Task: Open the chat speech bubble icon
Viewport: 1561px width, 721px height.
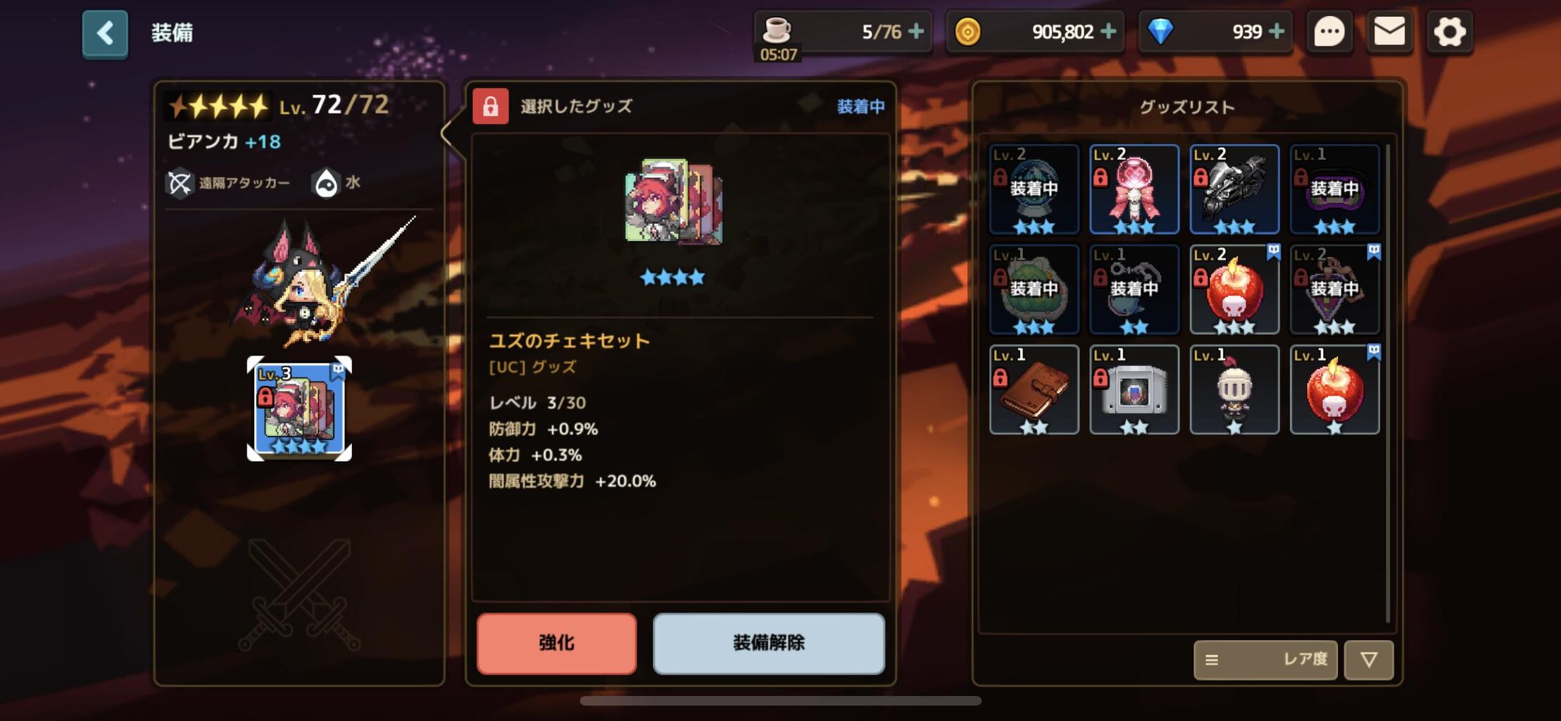Action: pos(1329,32)
